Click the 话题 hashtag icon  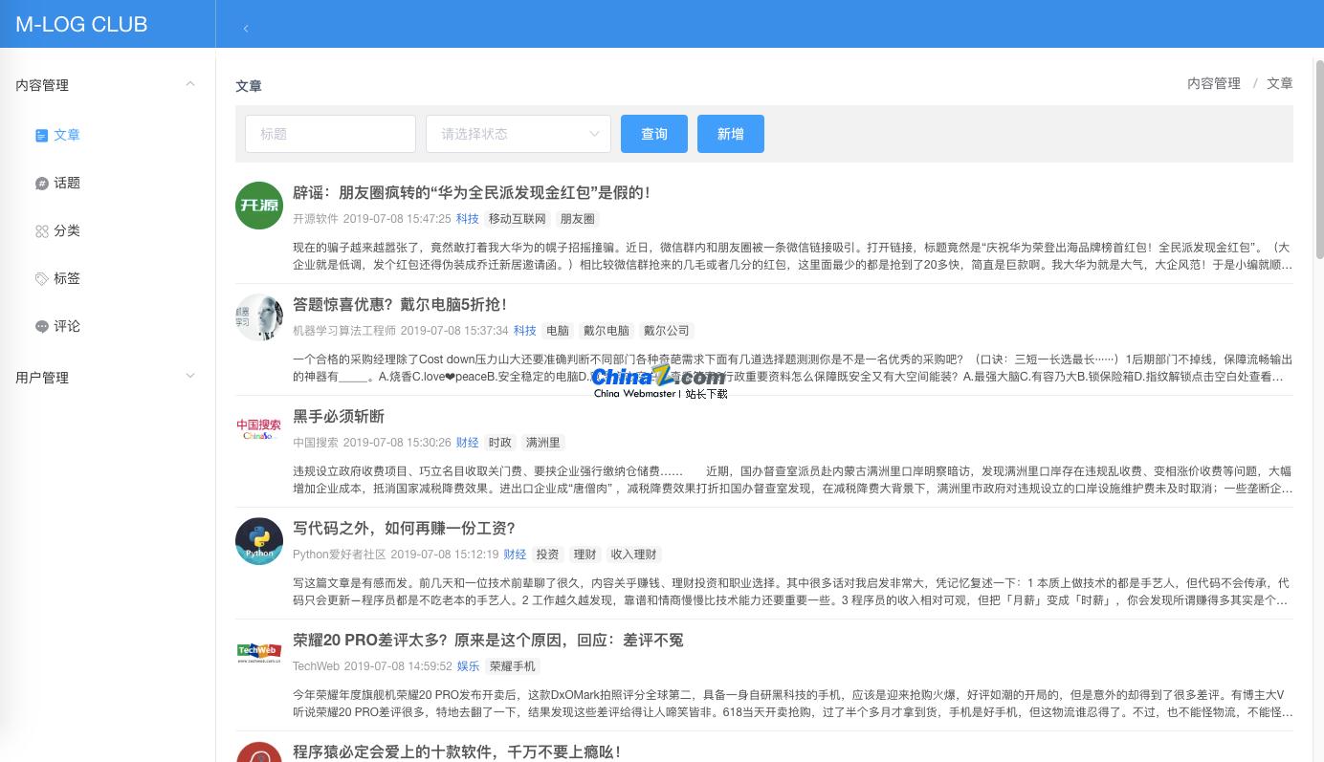(41, 183)
